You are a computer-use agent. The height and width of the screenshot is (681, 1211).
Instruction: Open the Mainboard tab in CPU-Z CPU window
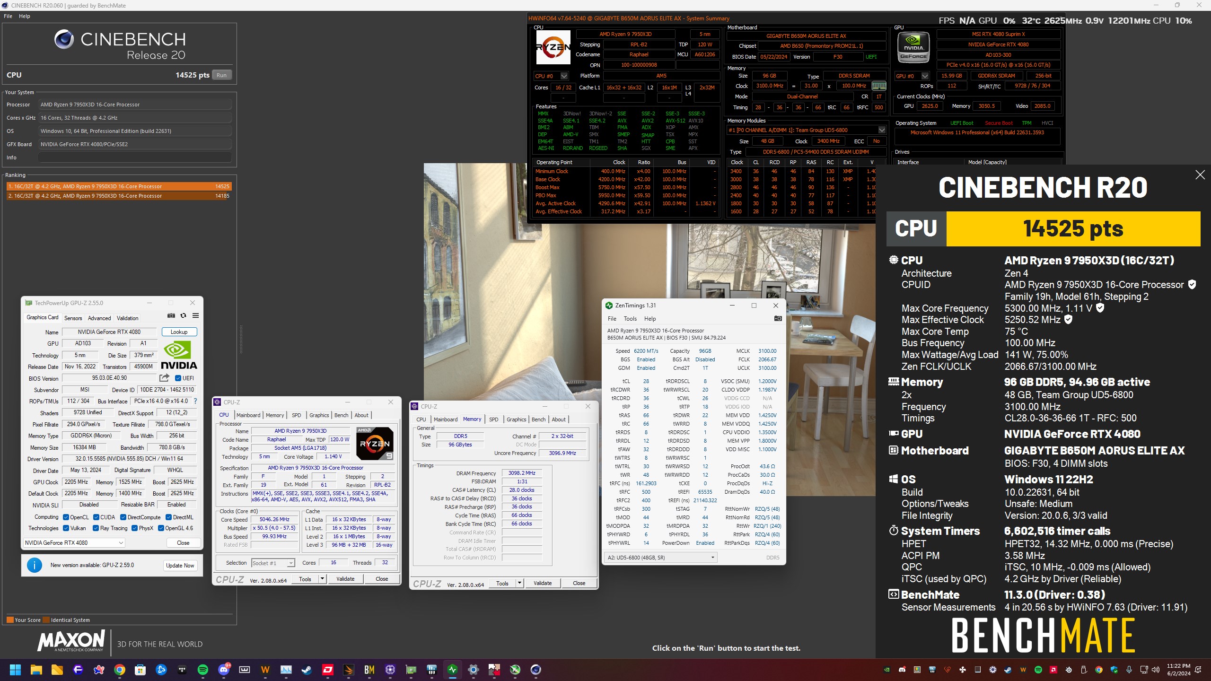click(x=248, y=415)
